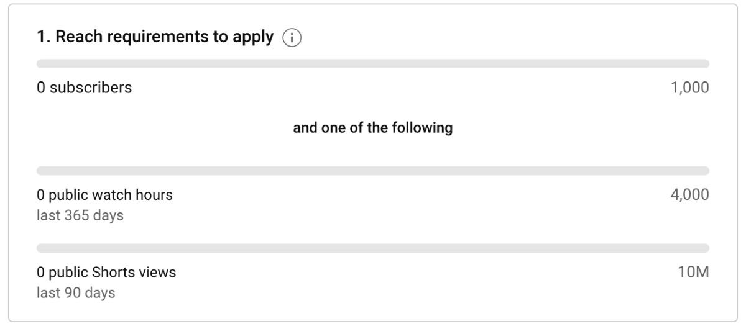Click the 'and one of the following' text
This screenshot has height=329, width=746.
coord(373,128)
